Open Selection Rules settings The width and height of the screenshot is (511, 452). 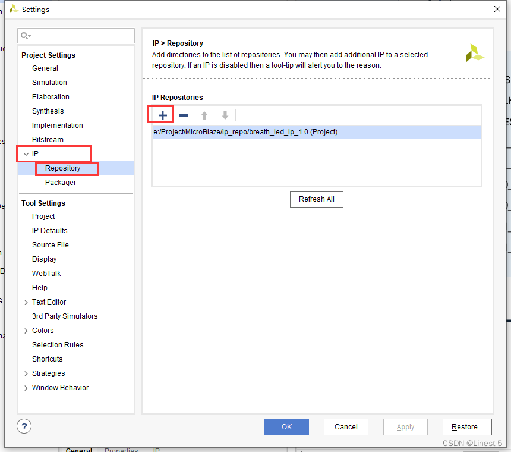coord(58,345)
